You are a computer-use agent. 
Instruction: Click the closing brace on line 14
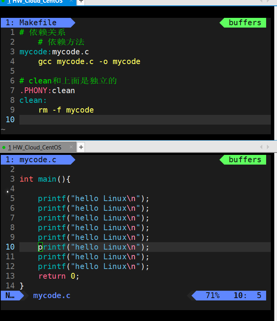(x=22, y=286)
